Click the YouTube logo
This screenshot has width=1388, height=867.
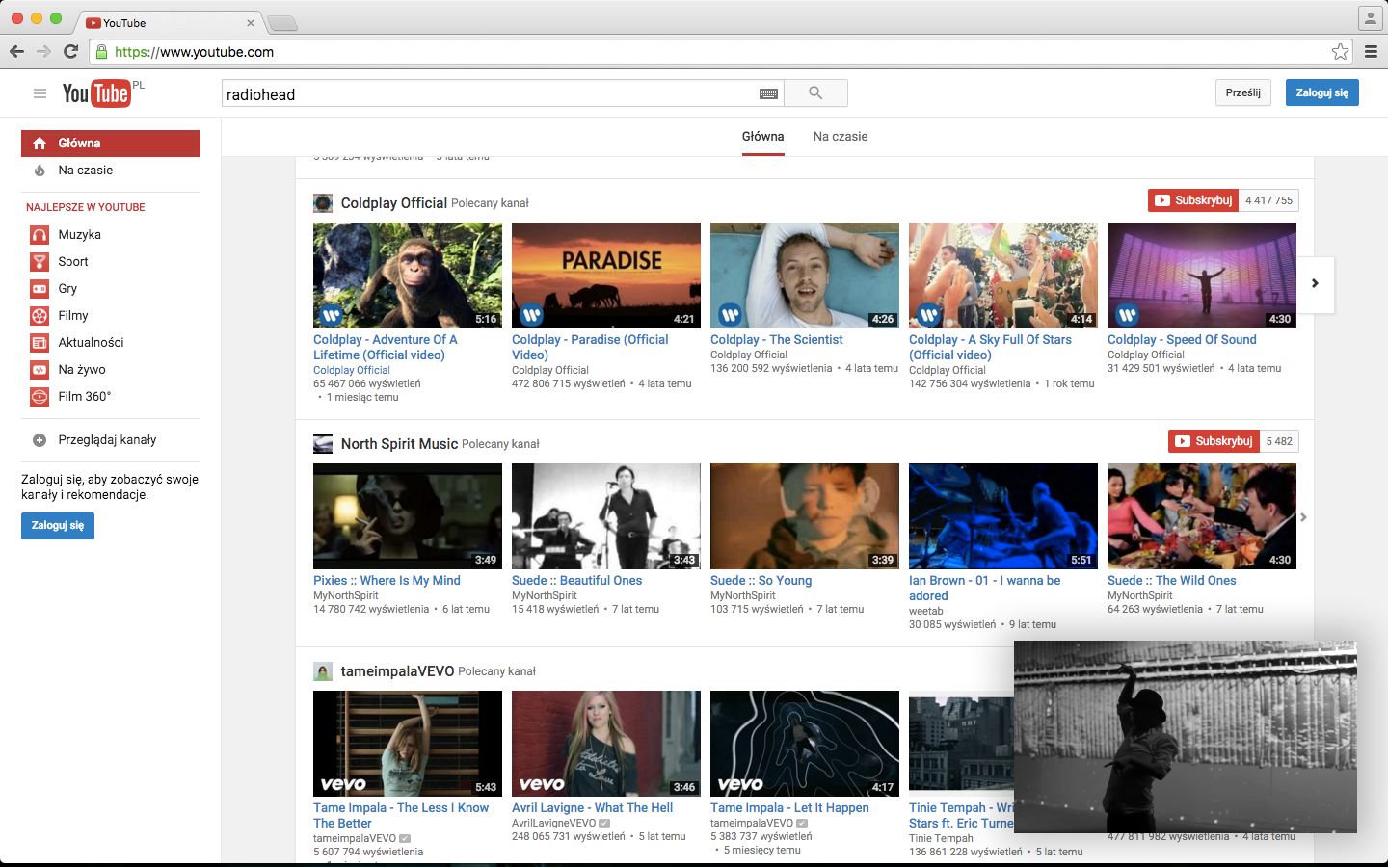[x=96, y=93]
